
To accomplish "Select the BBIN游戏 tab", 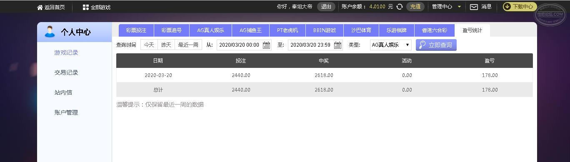I will click(x=325, y=30).
